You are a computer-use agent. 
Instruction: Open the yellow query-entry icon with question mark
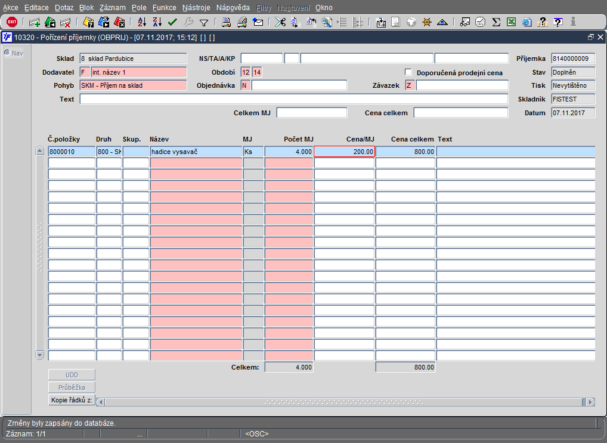pos(88,23)
